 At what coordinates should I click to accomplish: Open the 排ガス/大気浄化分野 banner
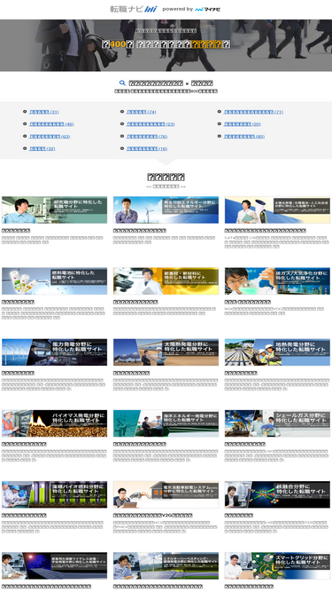pyautogui.click(x=277, y=281)
